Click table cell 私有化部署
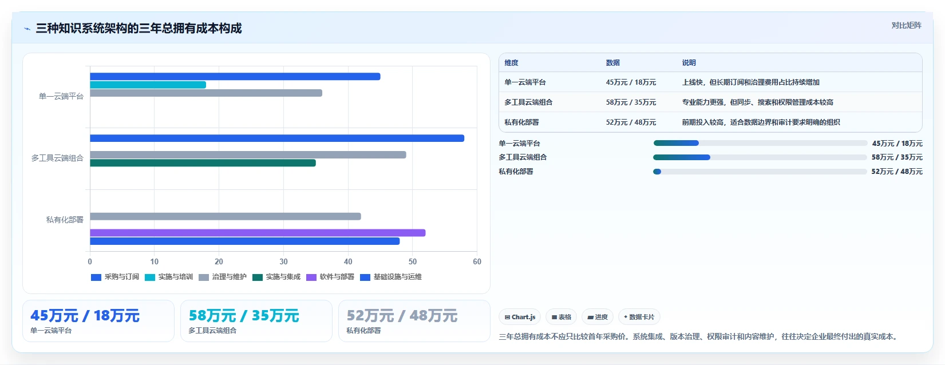The height and width of the screenshot is (365, 945). [x=521, y=122]
